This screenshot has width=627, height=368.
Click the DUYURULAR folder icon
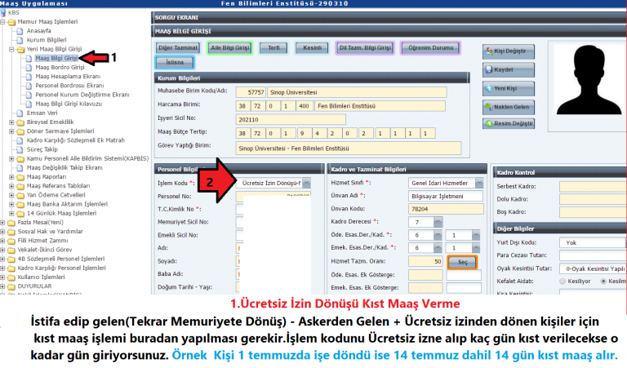[x=11, y=286]
